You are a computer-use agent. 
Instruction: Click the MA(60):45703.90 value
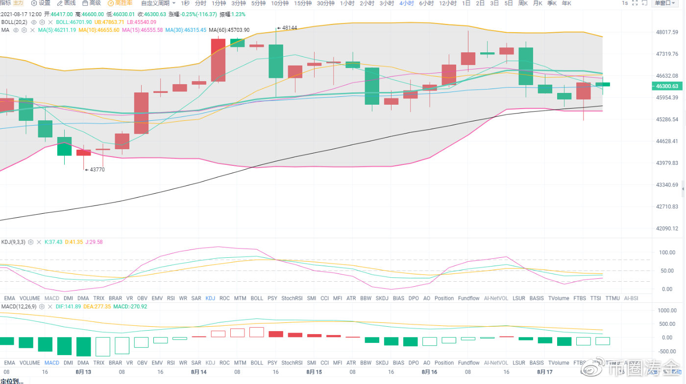229,30
